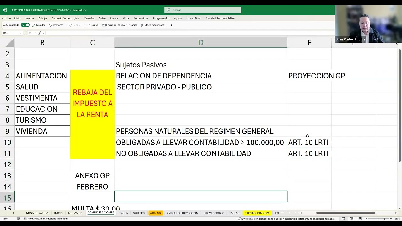Open the Fórmulas ribbon tab

[89, 18]
